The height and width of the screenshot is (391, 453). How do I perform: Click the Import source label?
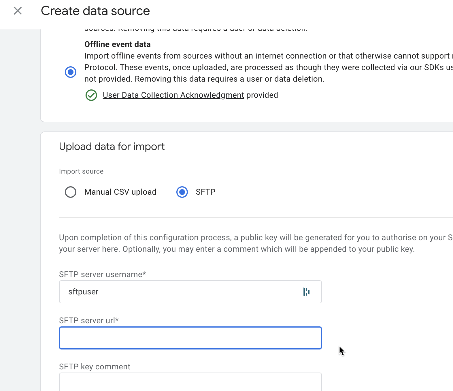tap(81, 171)
